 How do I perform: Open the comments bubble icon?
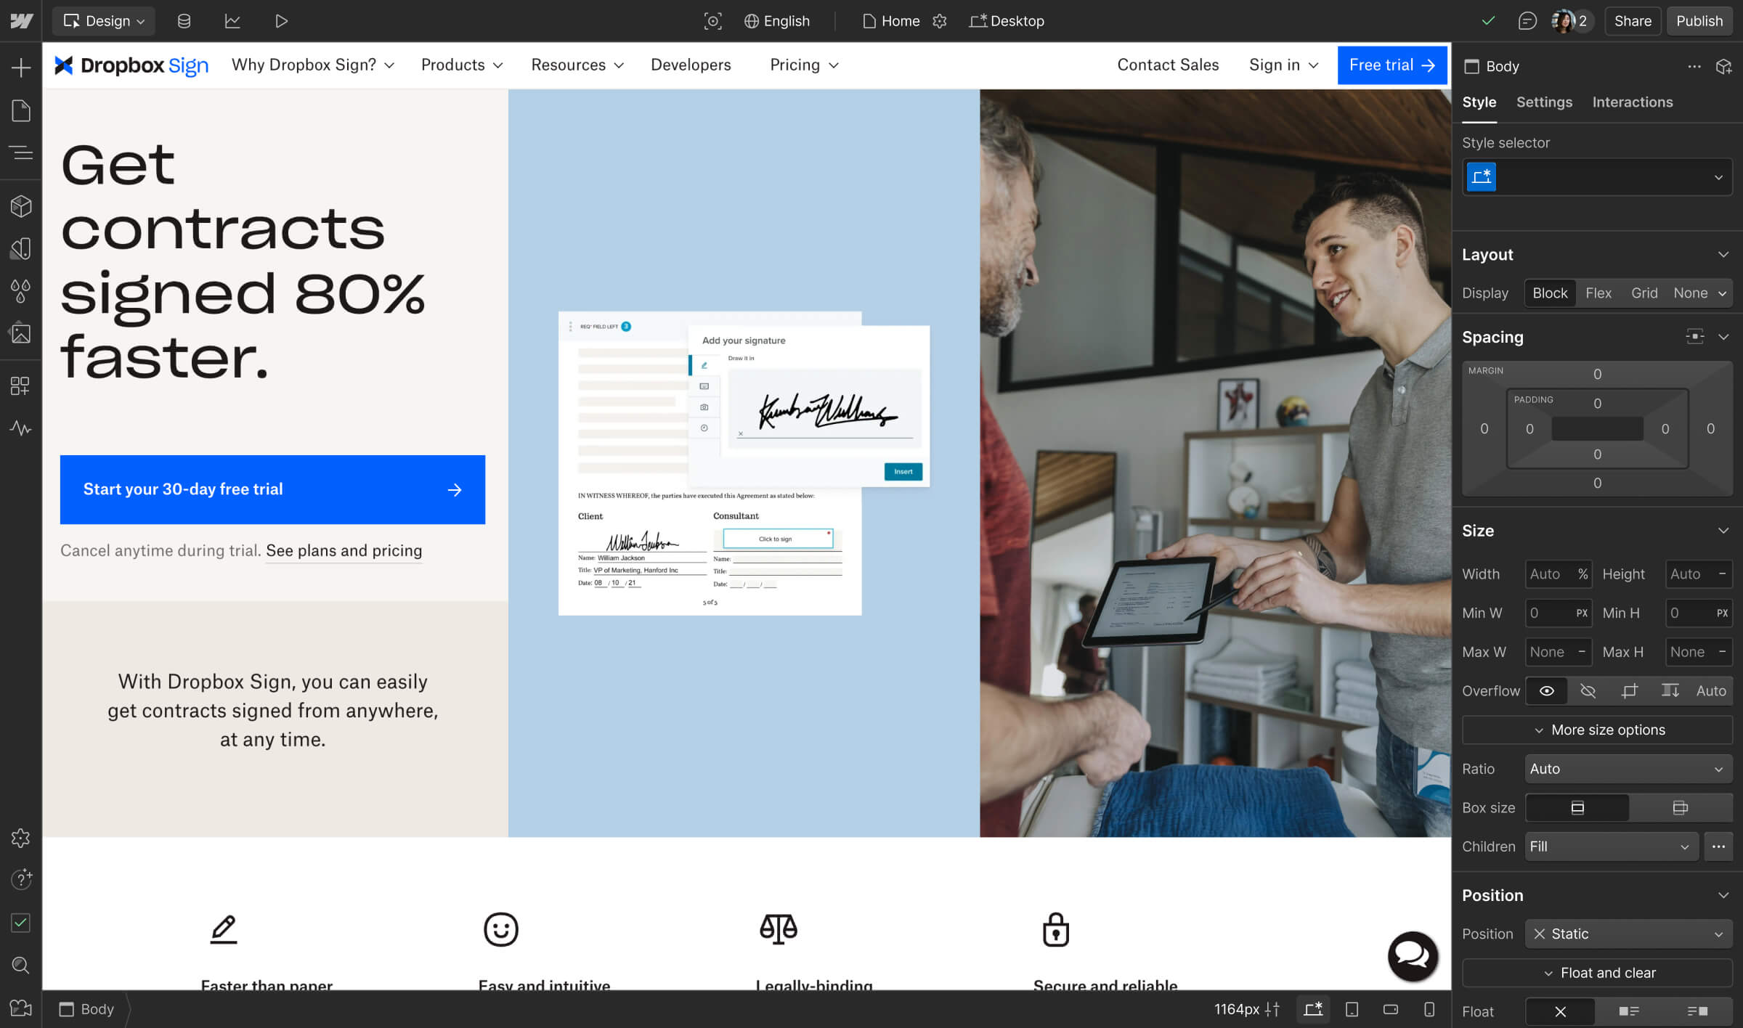click(x=1527, y=21)
